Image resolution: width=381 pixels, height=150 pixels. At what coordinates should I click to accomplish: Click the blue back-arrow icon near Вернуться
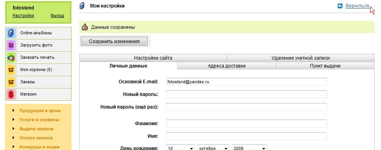340,6
